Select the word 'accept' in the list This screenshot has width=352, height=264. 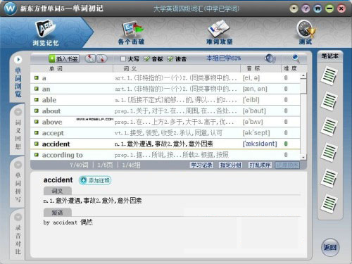coord(53,133)
